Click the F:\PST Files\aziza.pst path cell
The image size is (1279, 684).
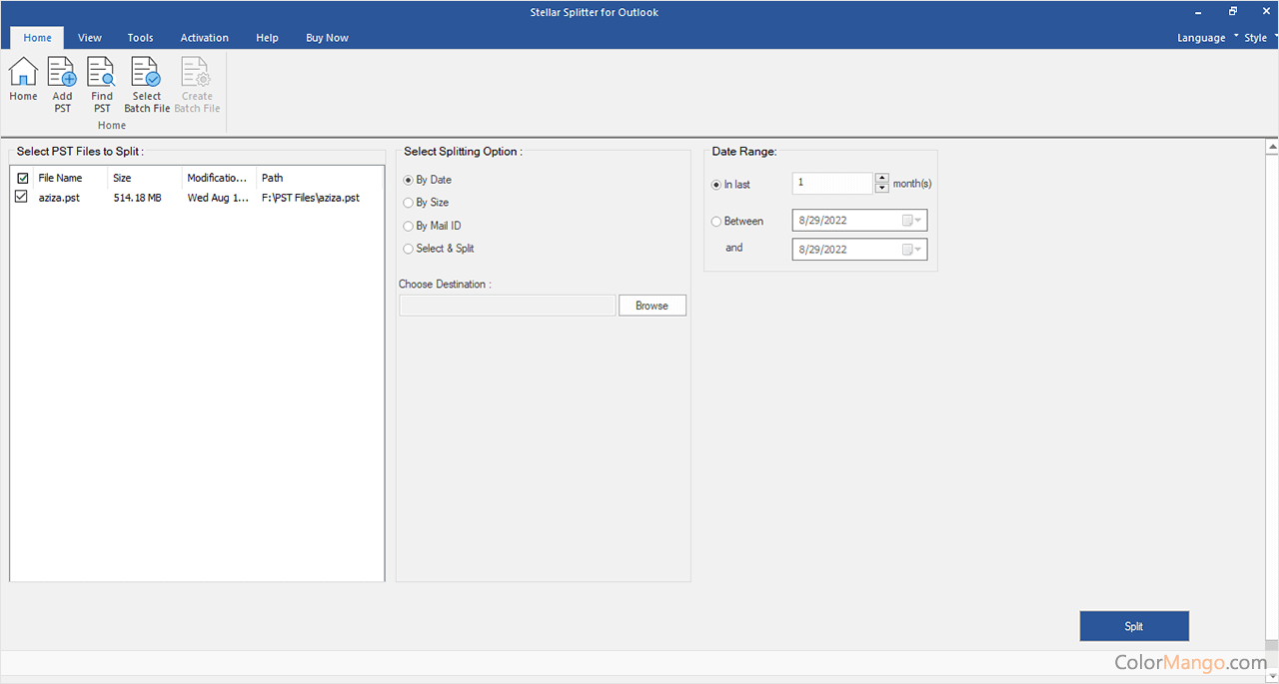tap(311, 198)
